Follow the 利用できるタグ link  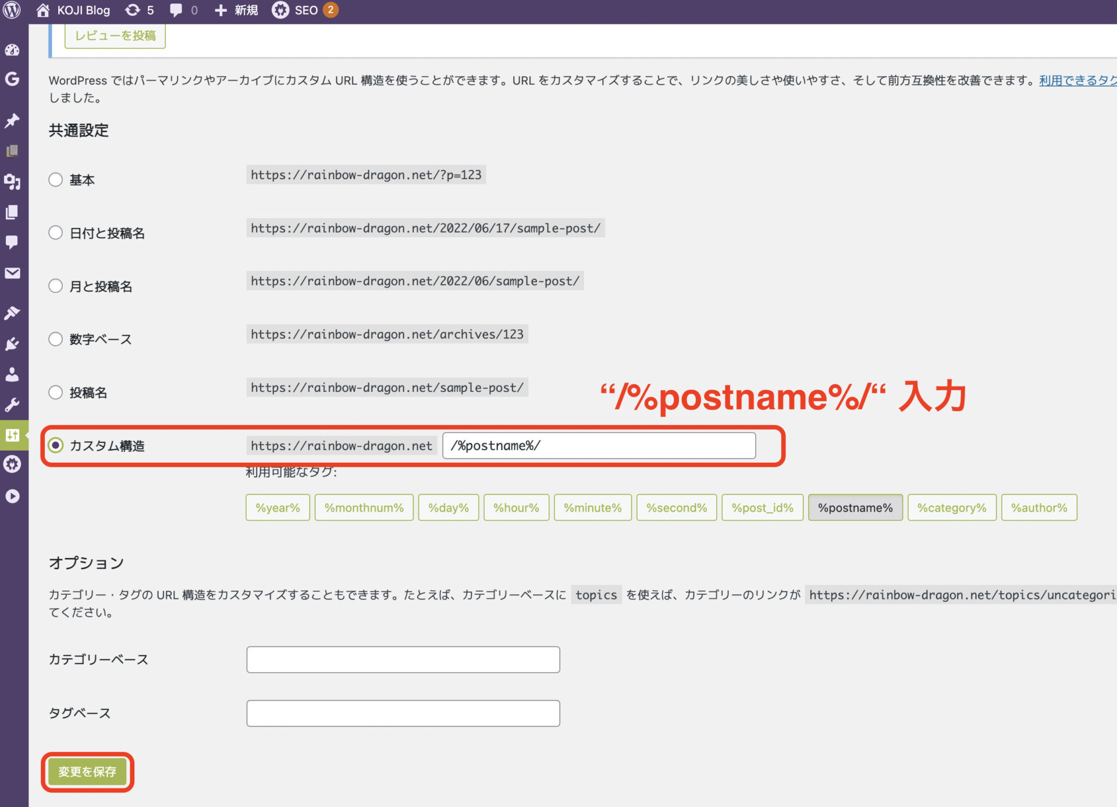click(x=1077, y=80)
